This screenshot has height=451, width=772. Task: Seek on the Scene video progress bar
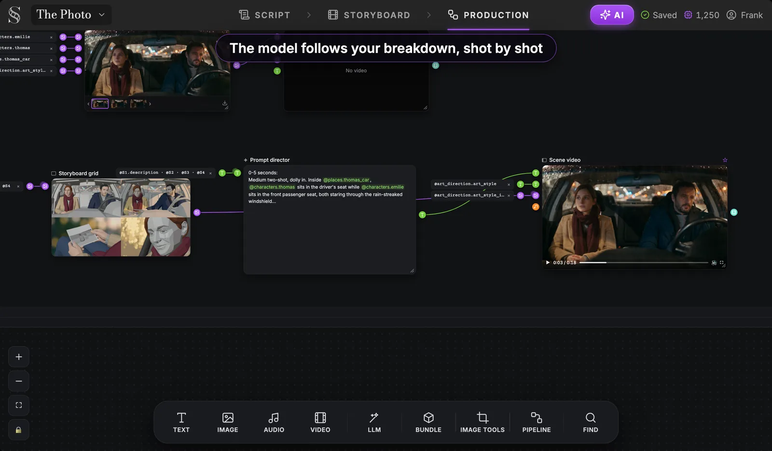point(644,263)
